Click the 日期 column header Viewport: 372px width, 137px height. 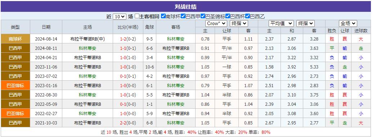point(46,27)
